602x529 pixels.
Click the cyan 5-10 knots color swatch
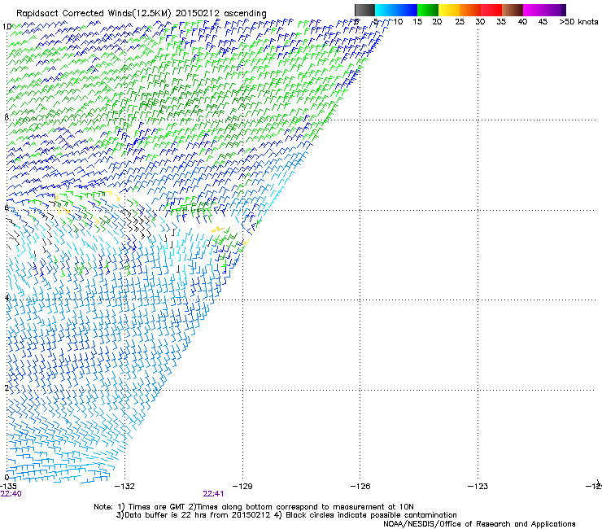pos(385,10)
